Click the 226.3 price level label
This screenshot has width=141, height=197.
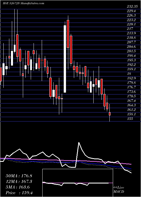click(x=131, y=15)
